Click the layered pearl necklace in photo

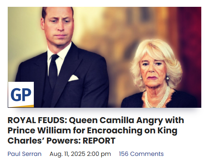pos(158,98)
